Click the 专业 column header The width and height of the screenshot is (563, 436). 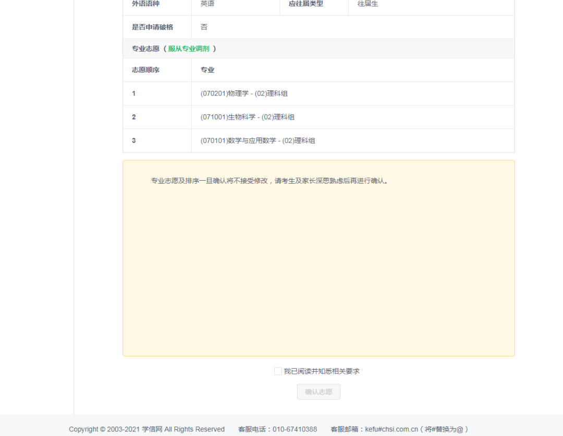click(205, 69)
